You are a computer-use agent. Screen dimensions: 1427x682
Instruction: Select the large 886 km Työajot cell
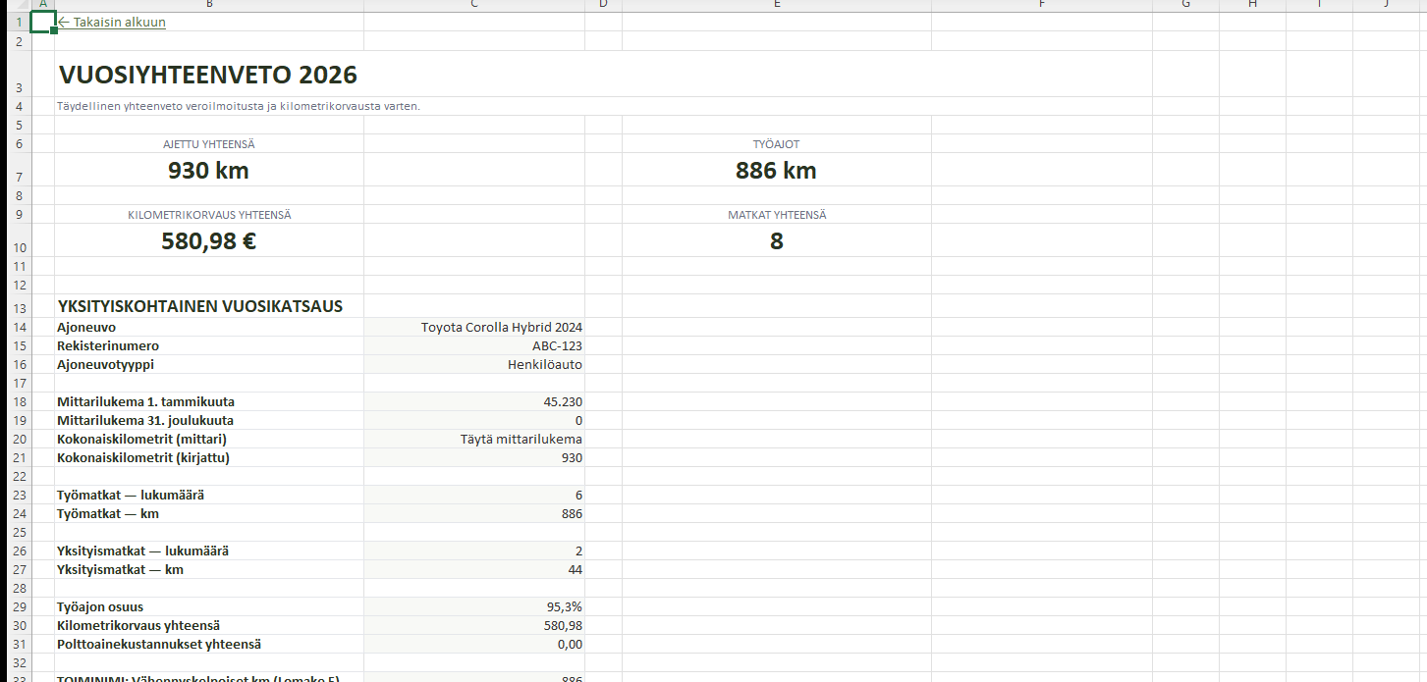(x=776, y=171)
